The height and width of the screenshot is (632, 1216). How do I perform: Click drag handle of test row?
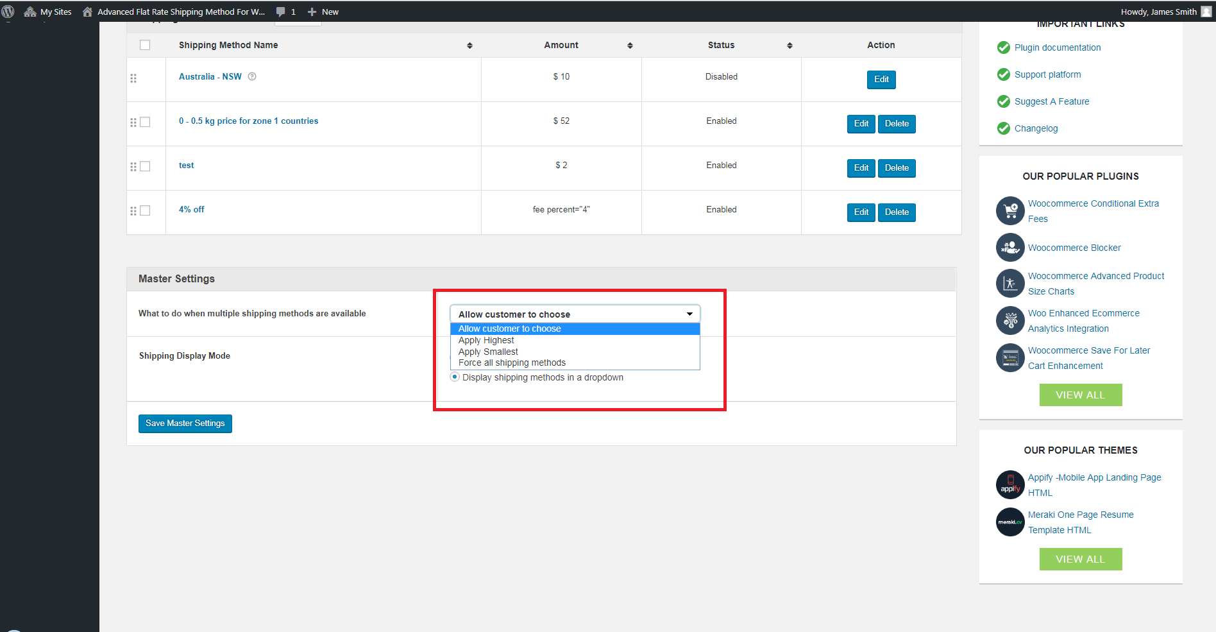133,167
